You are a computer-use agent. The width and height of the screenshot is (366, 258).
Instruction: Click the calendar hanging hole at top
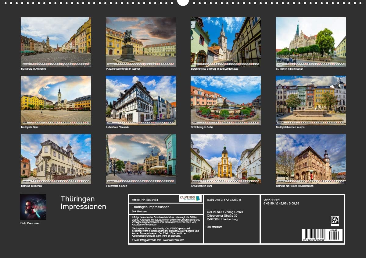coord(183,2)
